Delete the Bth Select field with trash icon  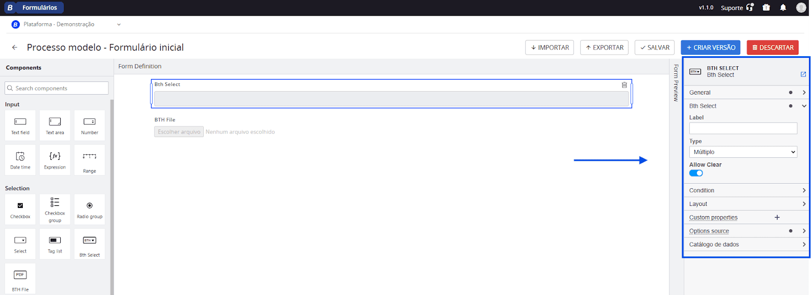(624, 85)
